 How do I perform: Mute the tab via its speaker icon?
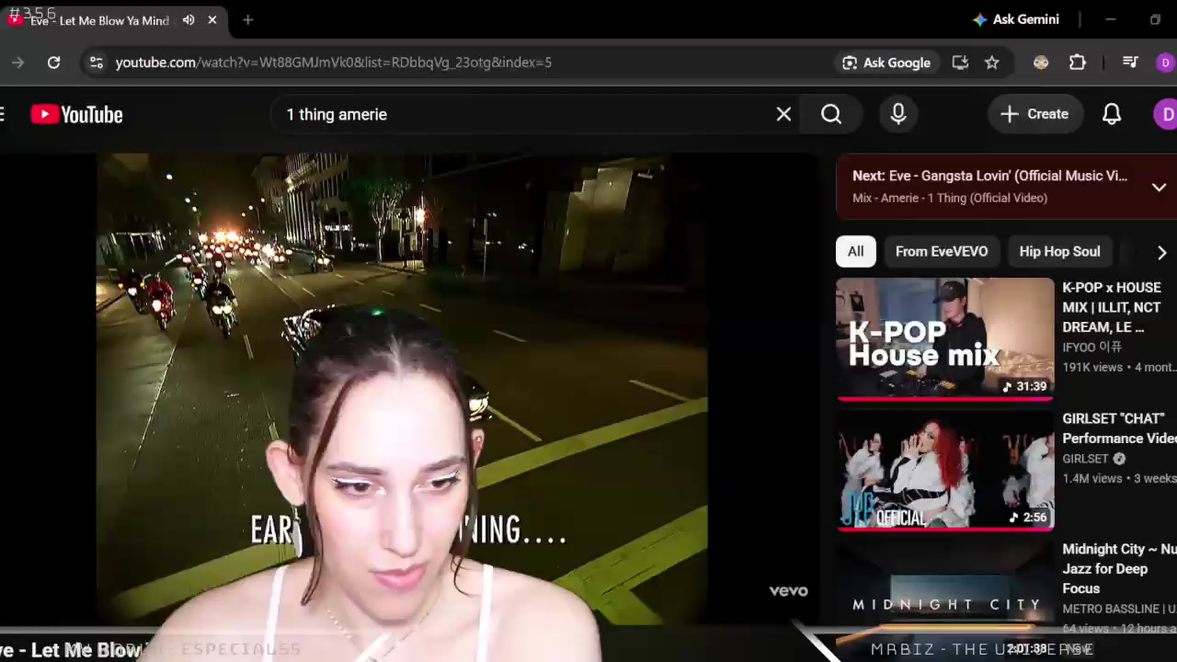pos(189,20)
